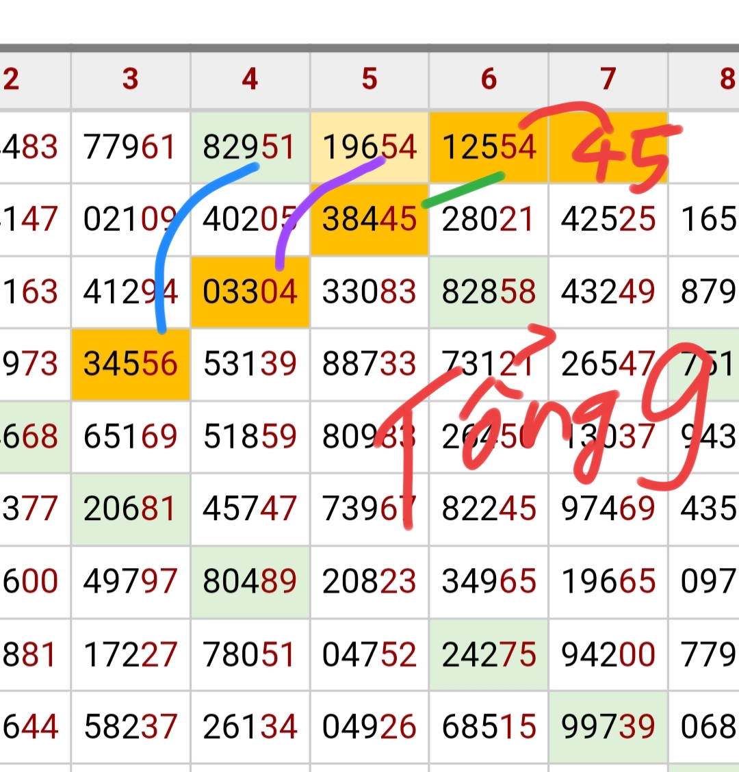Click the cell showing 82245
739x772 pixels.
(489, 509)
